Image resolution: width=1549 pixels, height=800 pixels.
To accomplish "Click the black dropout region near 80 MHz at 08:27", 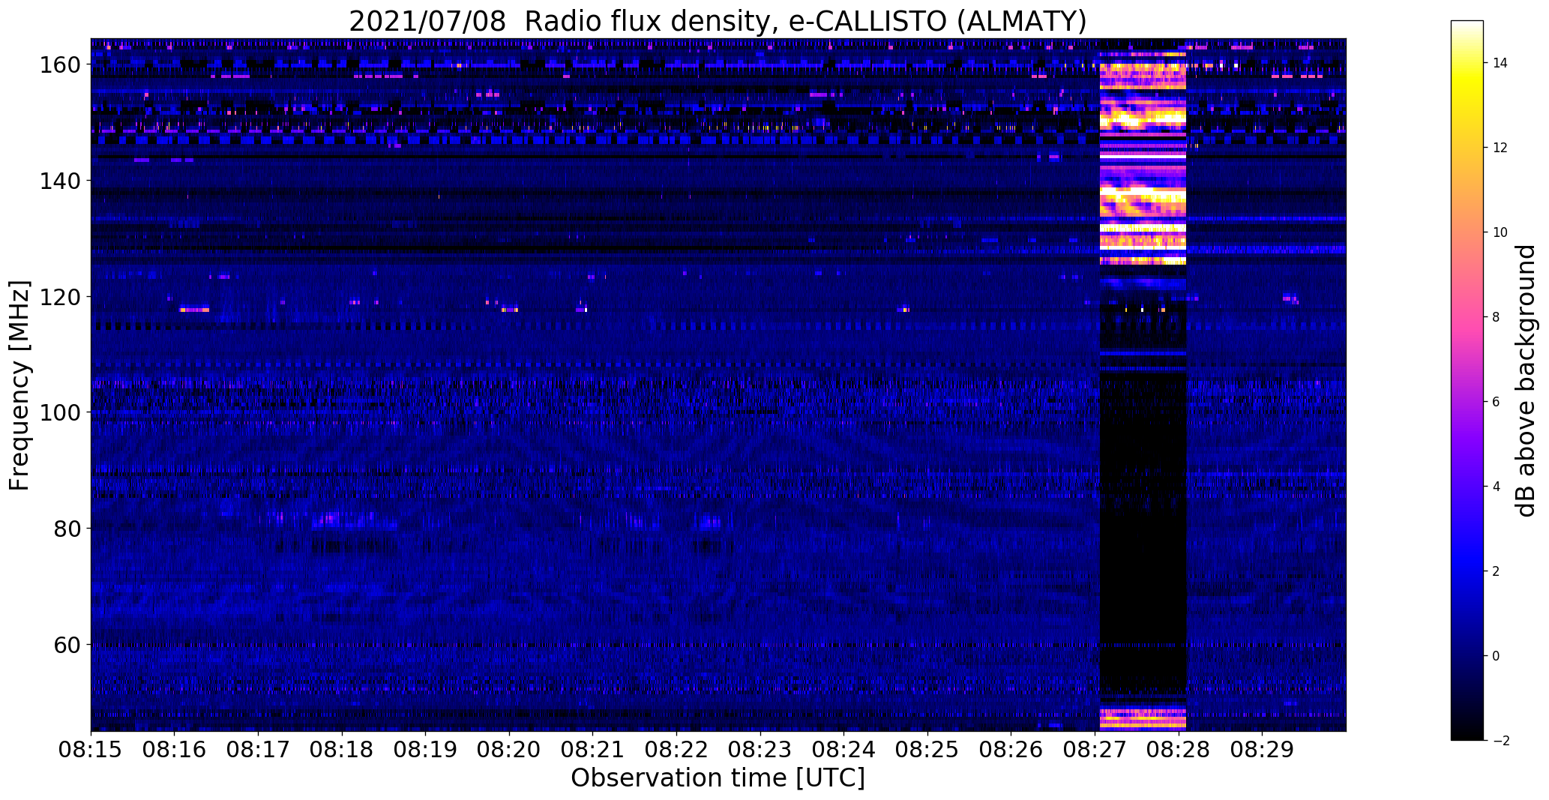I will tap(1143, 529).
